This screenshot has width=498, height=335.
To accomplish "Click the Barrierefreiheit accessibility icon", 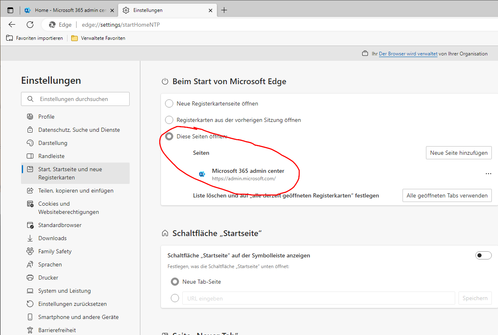I will tap(30, 330).
